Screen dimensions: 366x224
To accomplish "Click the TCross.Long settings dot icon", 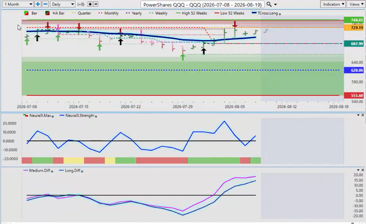I will (x=280, y=14).
